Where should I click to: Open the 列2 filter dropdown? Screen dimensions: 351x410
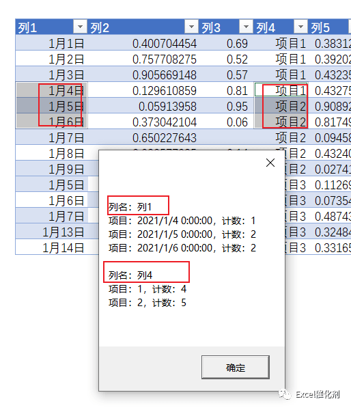[191, 27]
